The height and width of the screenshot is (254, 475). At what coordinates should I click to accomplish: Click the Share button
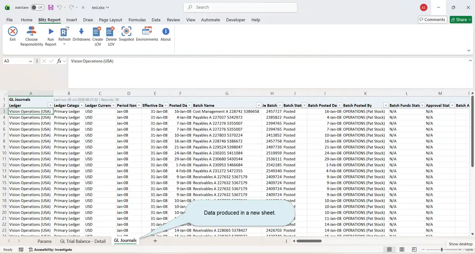(461, 20)
